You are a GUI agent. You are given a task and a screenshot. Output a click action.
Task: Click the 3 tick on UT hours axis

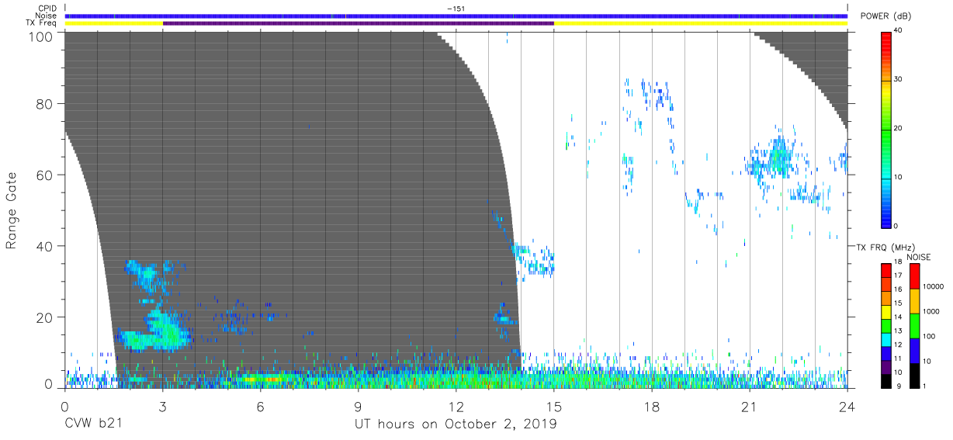pyautogui.click(x=163, y=407)
